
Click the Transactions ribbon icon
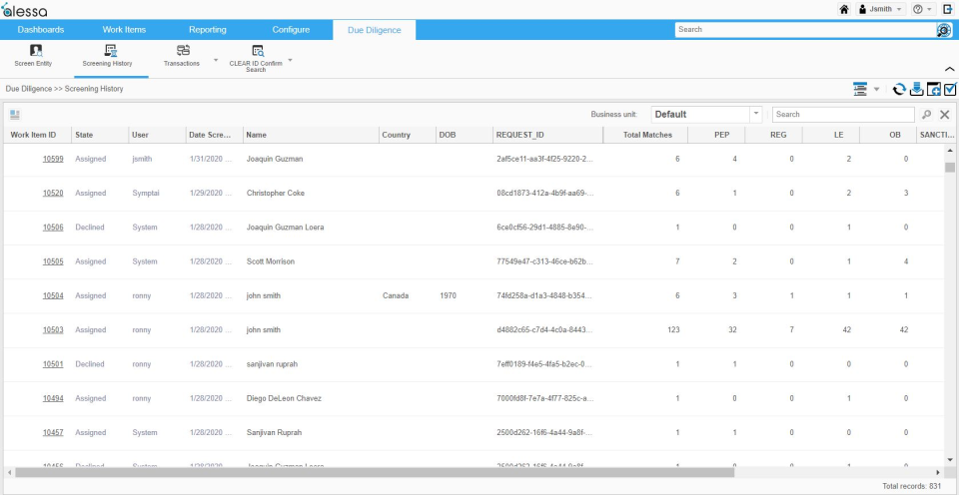tap(183, 55)
